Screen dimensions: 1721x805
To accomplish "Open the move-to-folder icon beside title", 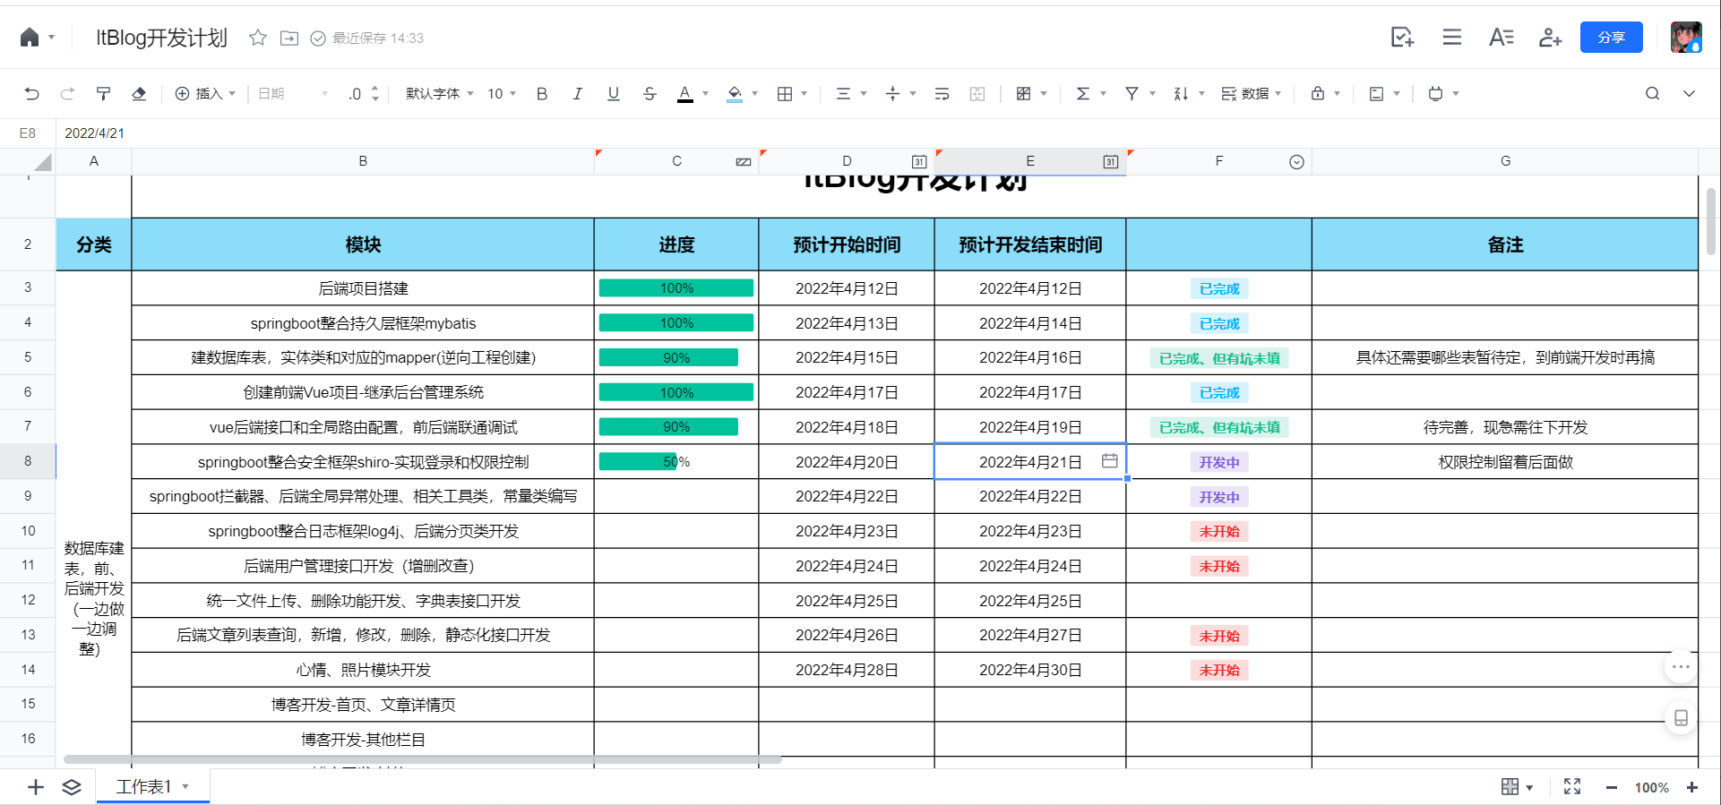I will tap(289, 38).
